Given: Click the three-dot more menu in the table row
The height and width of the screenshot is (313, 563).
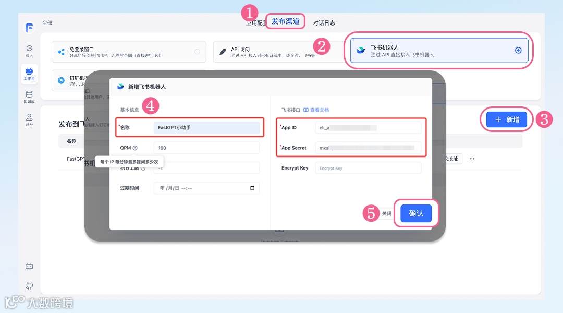Looking at the screenshot, I should pyautogui.click(x=472, y=159).
